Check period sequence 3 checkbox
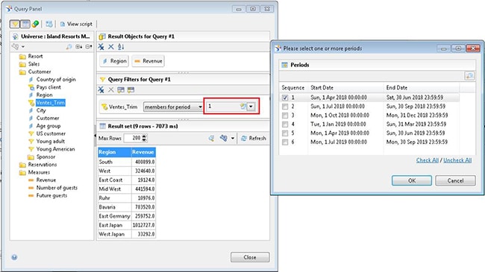Screen dimensions: 485x272 click(x=285, y=116)
